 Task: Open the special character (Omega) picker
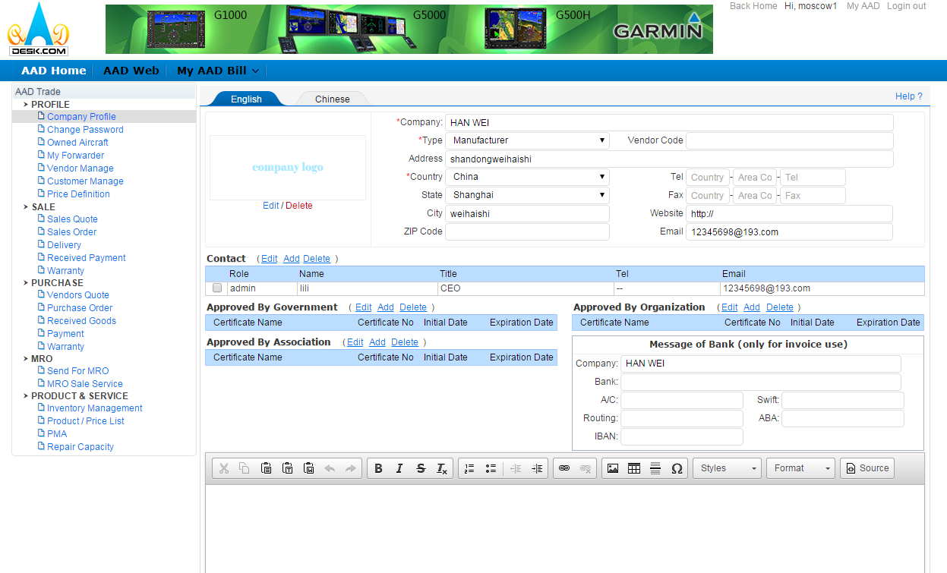[677, 468]
